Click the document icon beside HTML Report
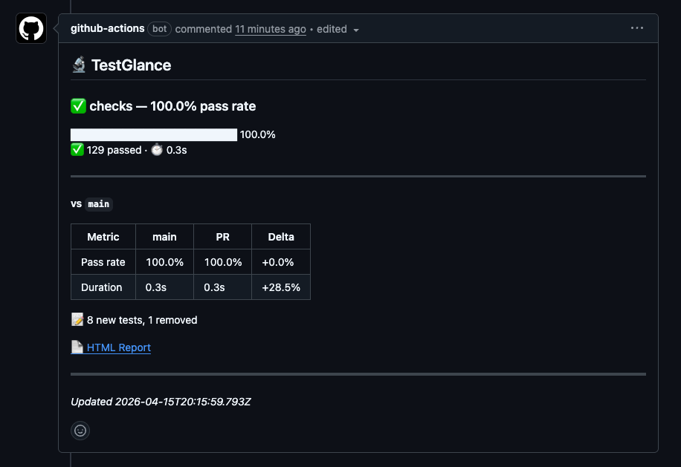Screen dimensions: 681x467 coord(77,347)
